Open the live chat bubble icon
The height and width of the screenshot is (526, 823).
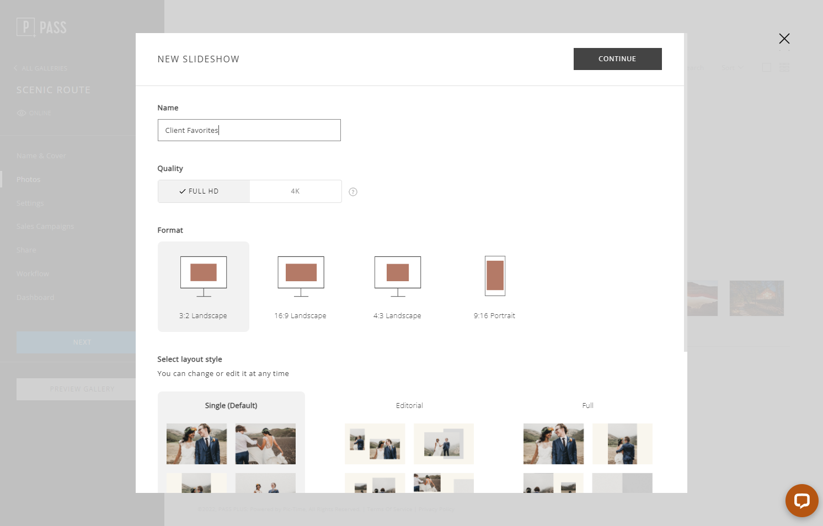coord(801,501)
